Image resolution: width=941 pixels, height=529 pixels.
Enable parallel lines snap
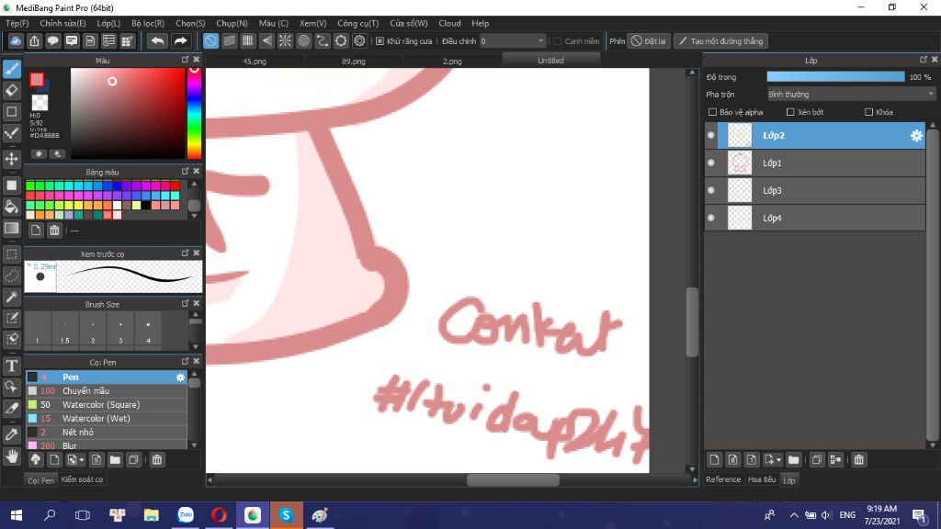coord(229,40)
